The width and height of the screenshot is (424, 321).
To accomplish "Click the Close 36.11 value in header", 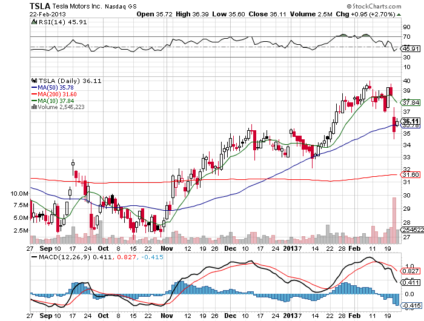I will 267,14.
